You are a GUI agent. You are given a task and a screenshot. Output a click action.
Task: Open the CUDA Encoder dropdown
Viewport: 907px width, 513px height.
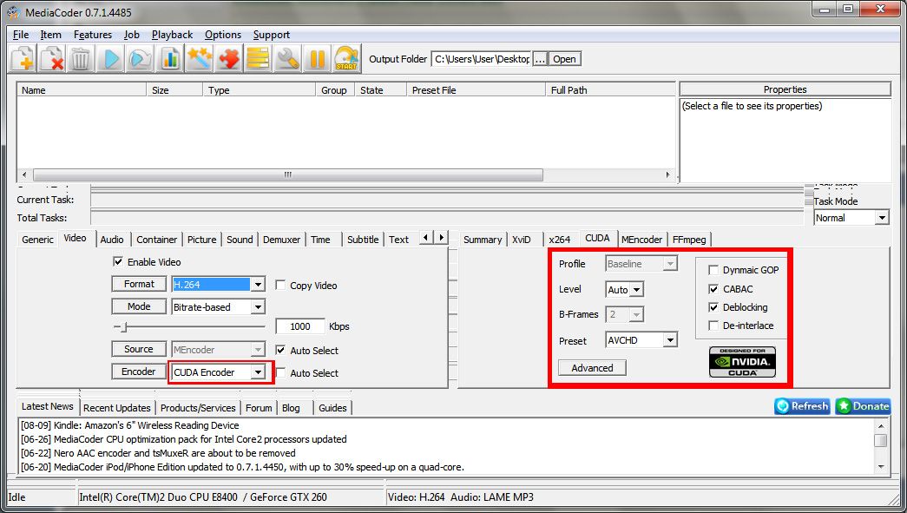point(258,372)
